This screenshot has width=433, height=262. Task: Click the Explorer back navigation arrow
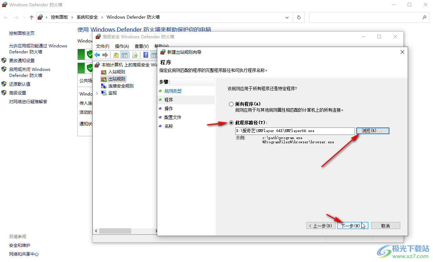6,17
